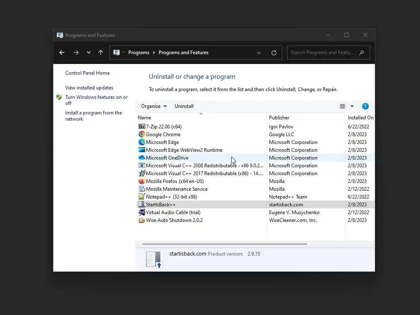420x315 pixels.
Task: Click publisher WiseCleaner.com, Inc.
Action: click(x=293, y=220)
